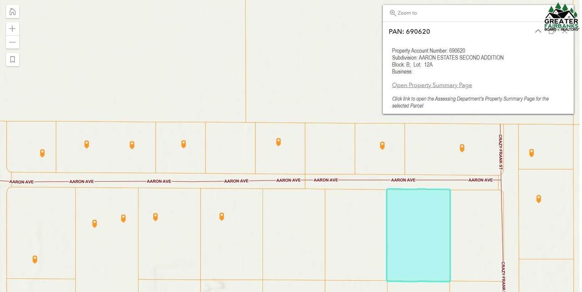Click the leftmost marker north of Aaron Ave
This screenshot has width=582, height=292.
point(42,153)
